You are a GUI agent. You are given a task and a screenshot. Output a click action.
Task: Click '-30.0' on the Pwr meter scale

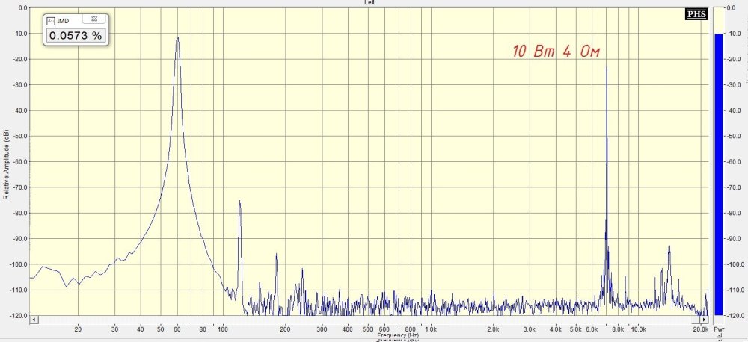pyautogui.click(x=734, y=85)
